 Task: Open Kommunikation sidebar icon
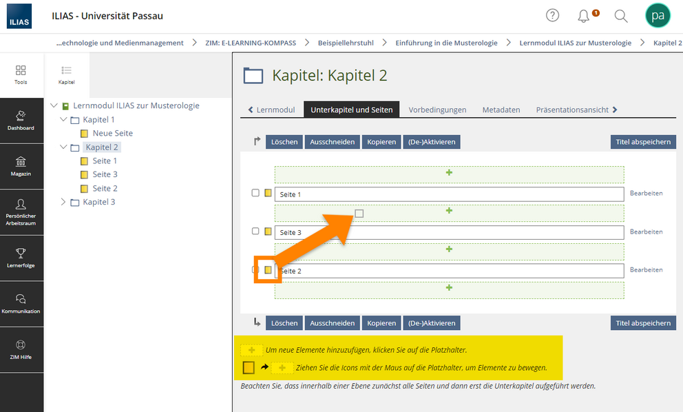point(21,303)
